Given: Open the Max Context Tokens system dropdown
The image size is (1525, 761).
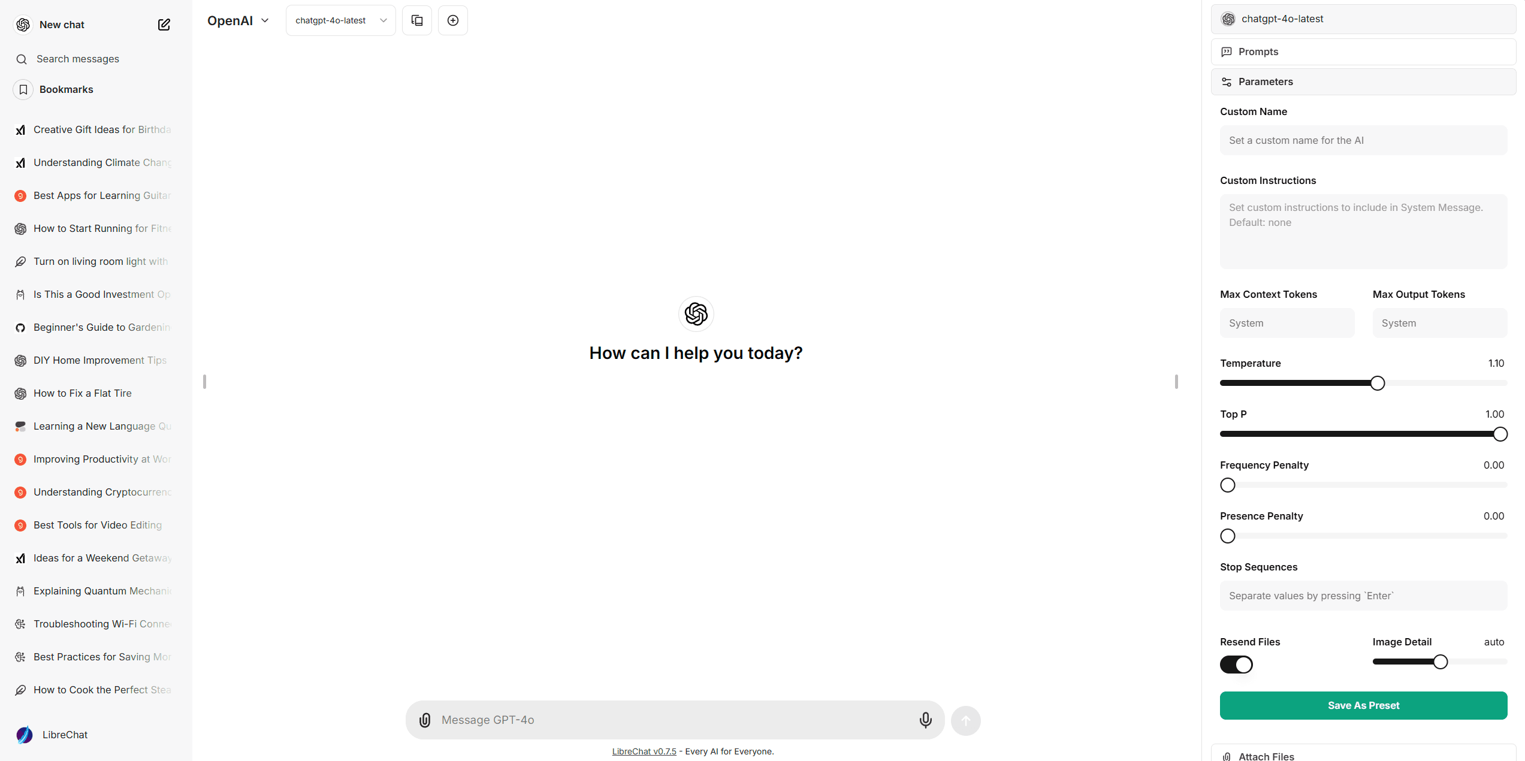Looking at the screenshot, I should (1286, 322).
